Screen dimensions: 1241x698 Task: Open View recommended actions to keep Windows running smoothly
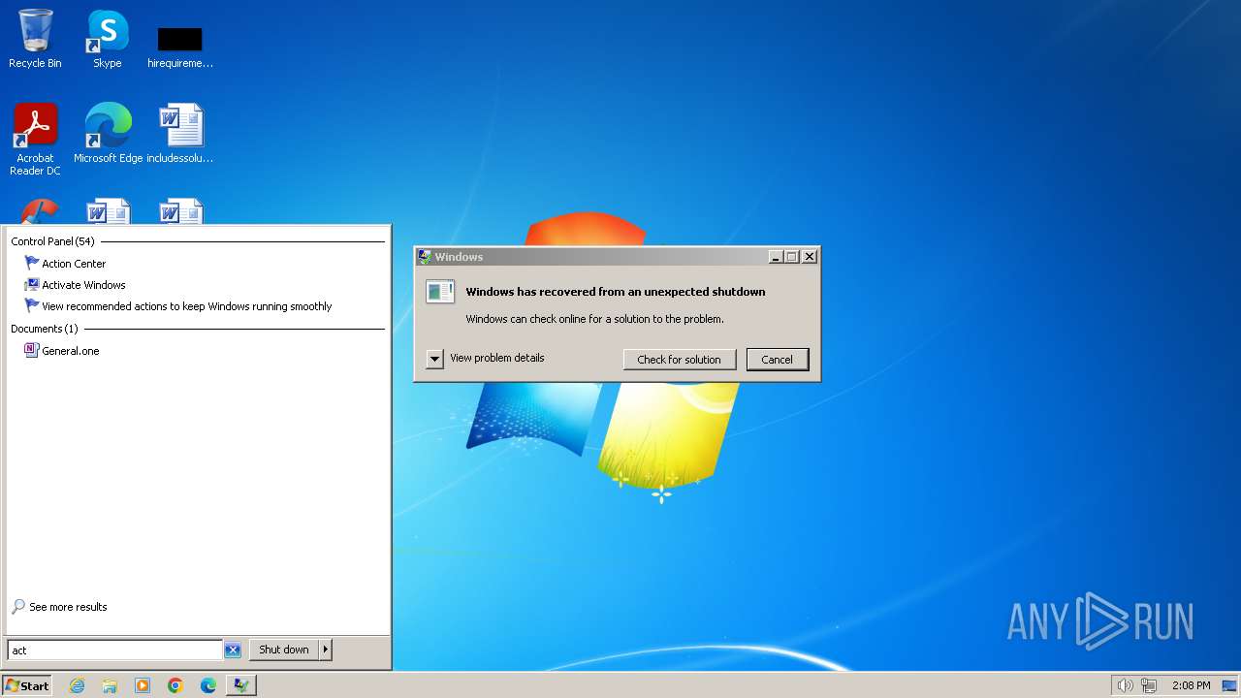(186, 306)
